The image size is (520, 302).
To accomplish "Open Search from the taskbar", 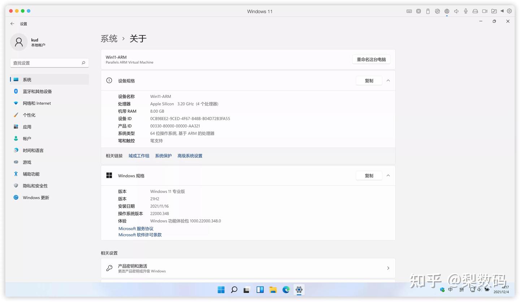I will click(234, 289).
